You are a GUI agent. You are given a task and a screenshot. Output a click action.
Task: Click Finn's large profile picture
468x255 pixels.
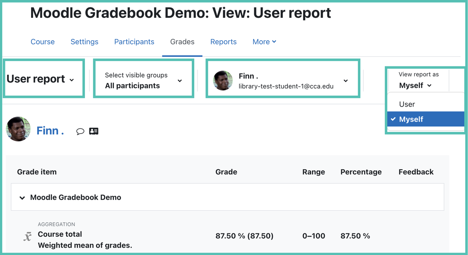click(x=18, y=129)
